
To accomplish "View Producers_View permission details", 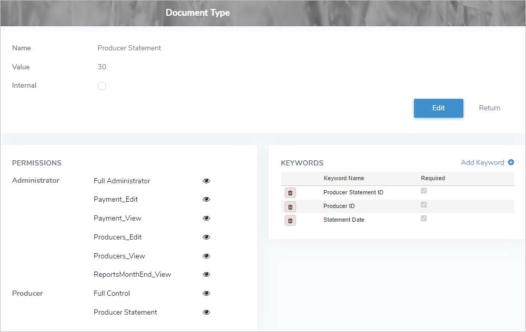I will (206, 255).
